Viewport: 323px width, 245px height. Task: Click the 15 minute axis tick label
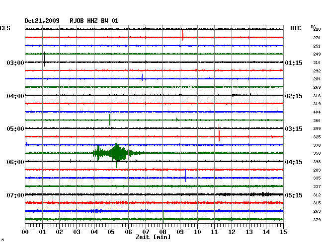283,232
